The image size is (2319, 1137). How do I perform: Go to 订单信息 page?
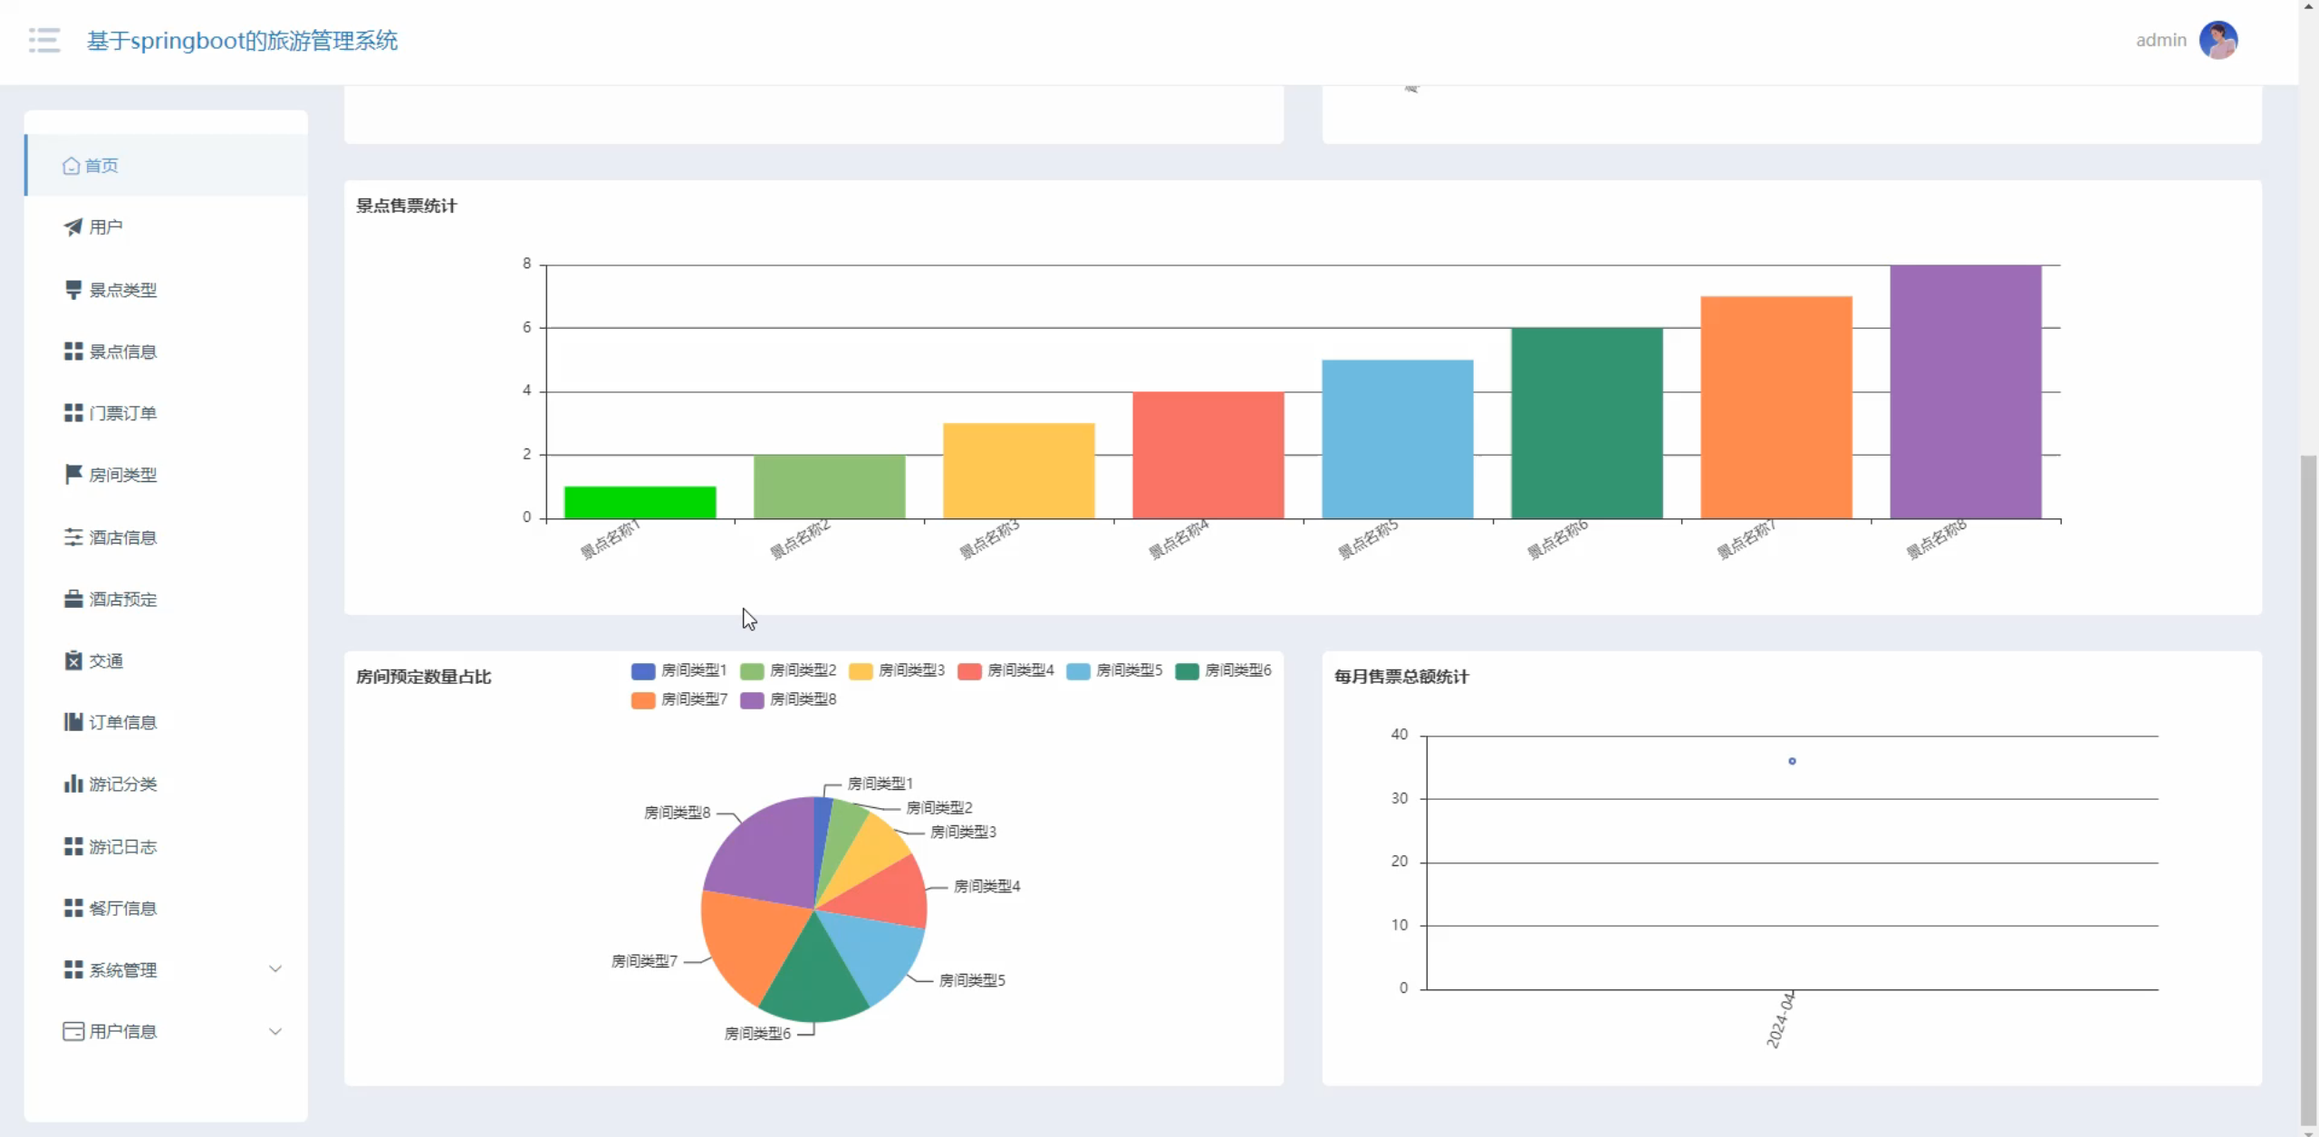pos(122,722)
